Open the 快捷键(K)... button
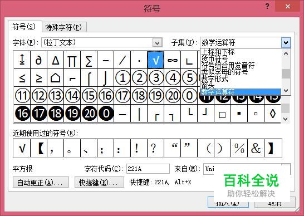Viewport: 304px width, 216px height. click(99, 182)
